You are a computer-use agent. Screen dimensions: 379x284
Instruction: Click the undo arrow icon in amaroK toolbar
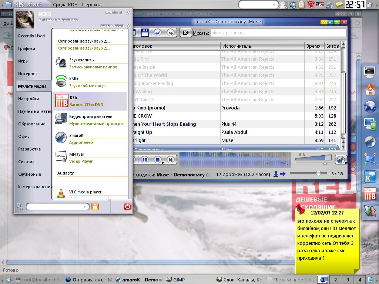[158, 33]
